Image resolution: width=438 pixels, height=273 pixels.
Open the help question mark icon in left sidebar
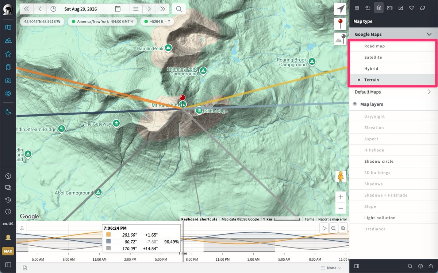pyautogui.click(x=8, y=176)
